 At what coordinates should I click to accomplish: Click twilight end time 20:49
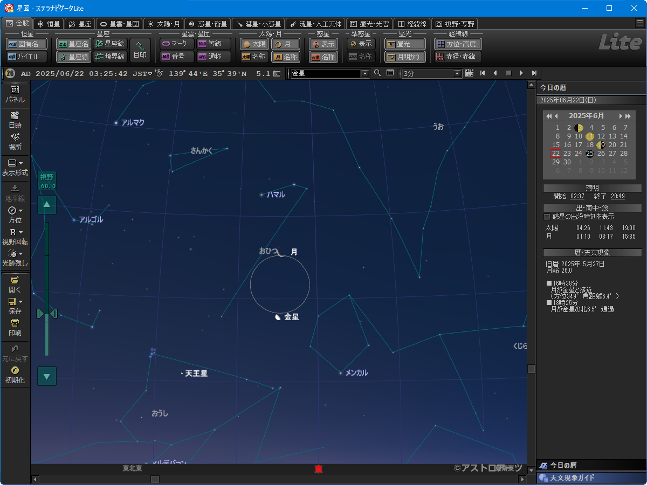pos(618,196)
